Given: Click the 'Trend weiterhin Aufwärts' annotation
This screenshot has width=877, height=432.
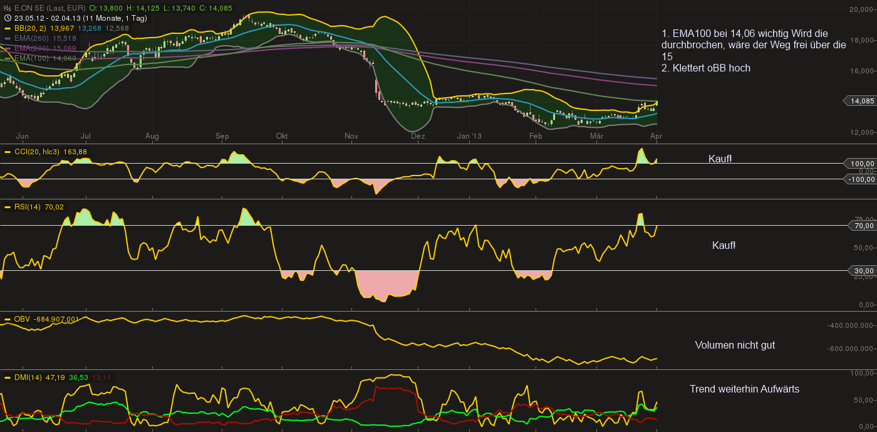Looking at the screenshot, I should pyautogui.click(x=744, y=389).
